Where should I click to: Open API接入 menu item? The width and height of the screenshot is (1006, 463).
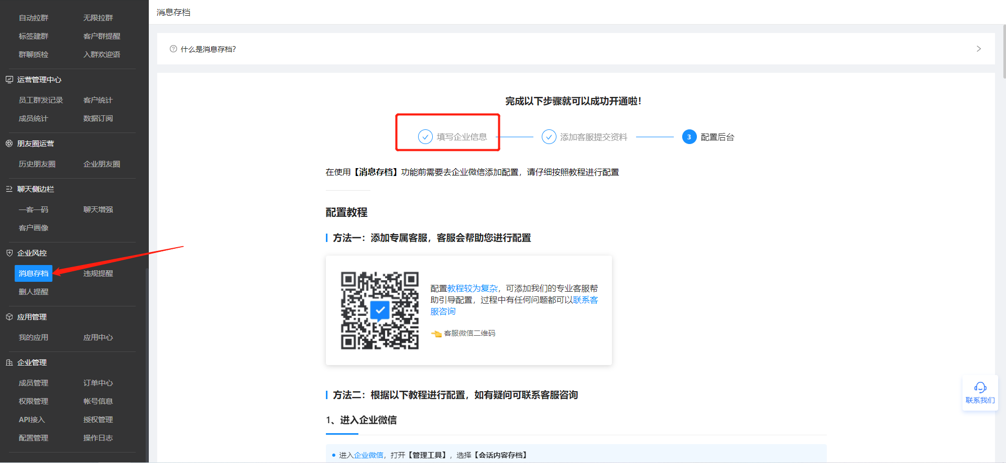click(32, 420)
